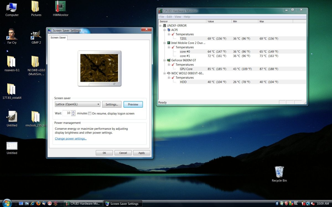This screenshot has height=207, width=332.
Task: Click the Preview button
Action: tap(133, 104)
